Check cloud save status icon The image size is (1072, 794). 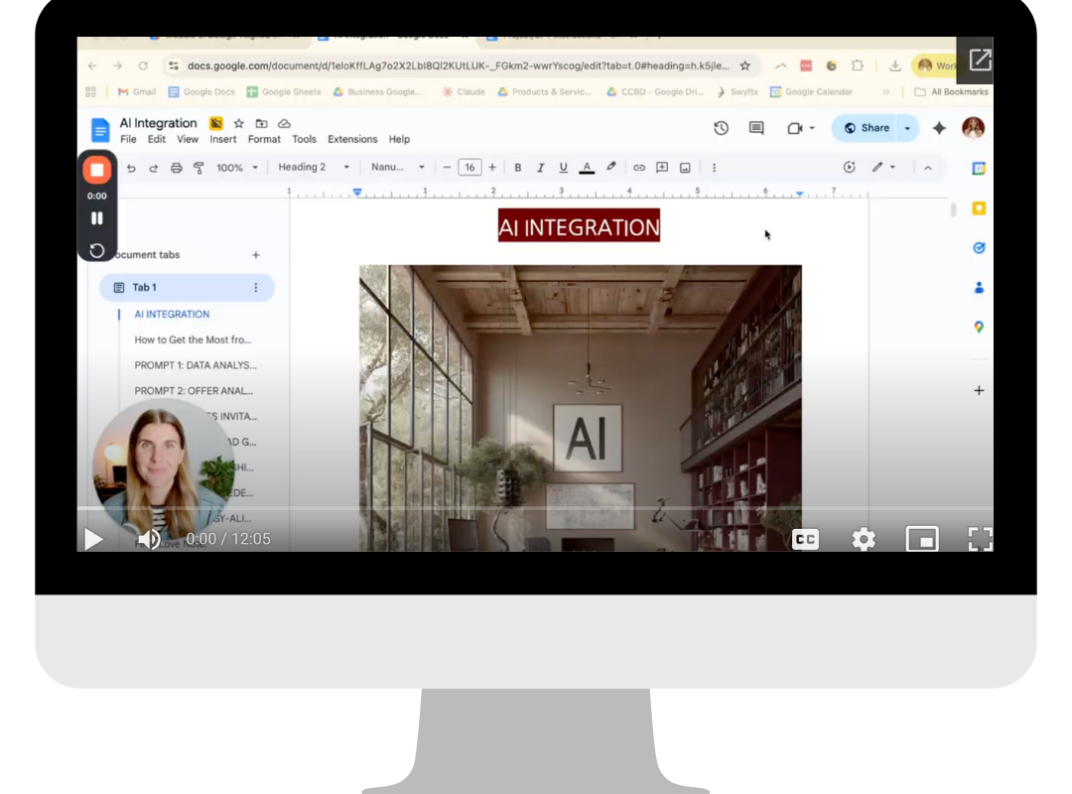[x=284, y=123]
